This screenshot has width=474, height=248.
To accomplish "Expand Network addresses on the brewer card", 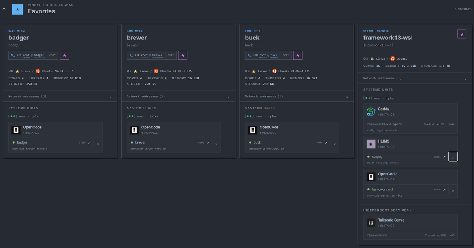I will [x=179, y=96].
